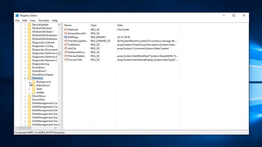Select the Diagnostic.Document key

[x=45, y=50]
